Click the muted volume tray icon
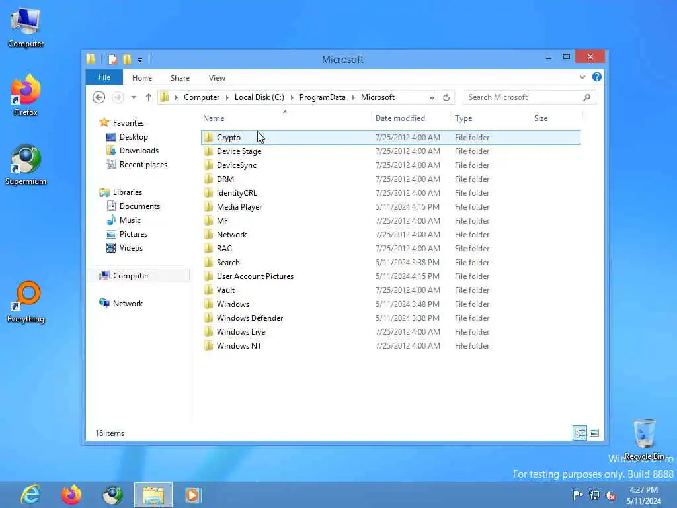Viewport: 677px width, 508px height. click(610, 495)
